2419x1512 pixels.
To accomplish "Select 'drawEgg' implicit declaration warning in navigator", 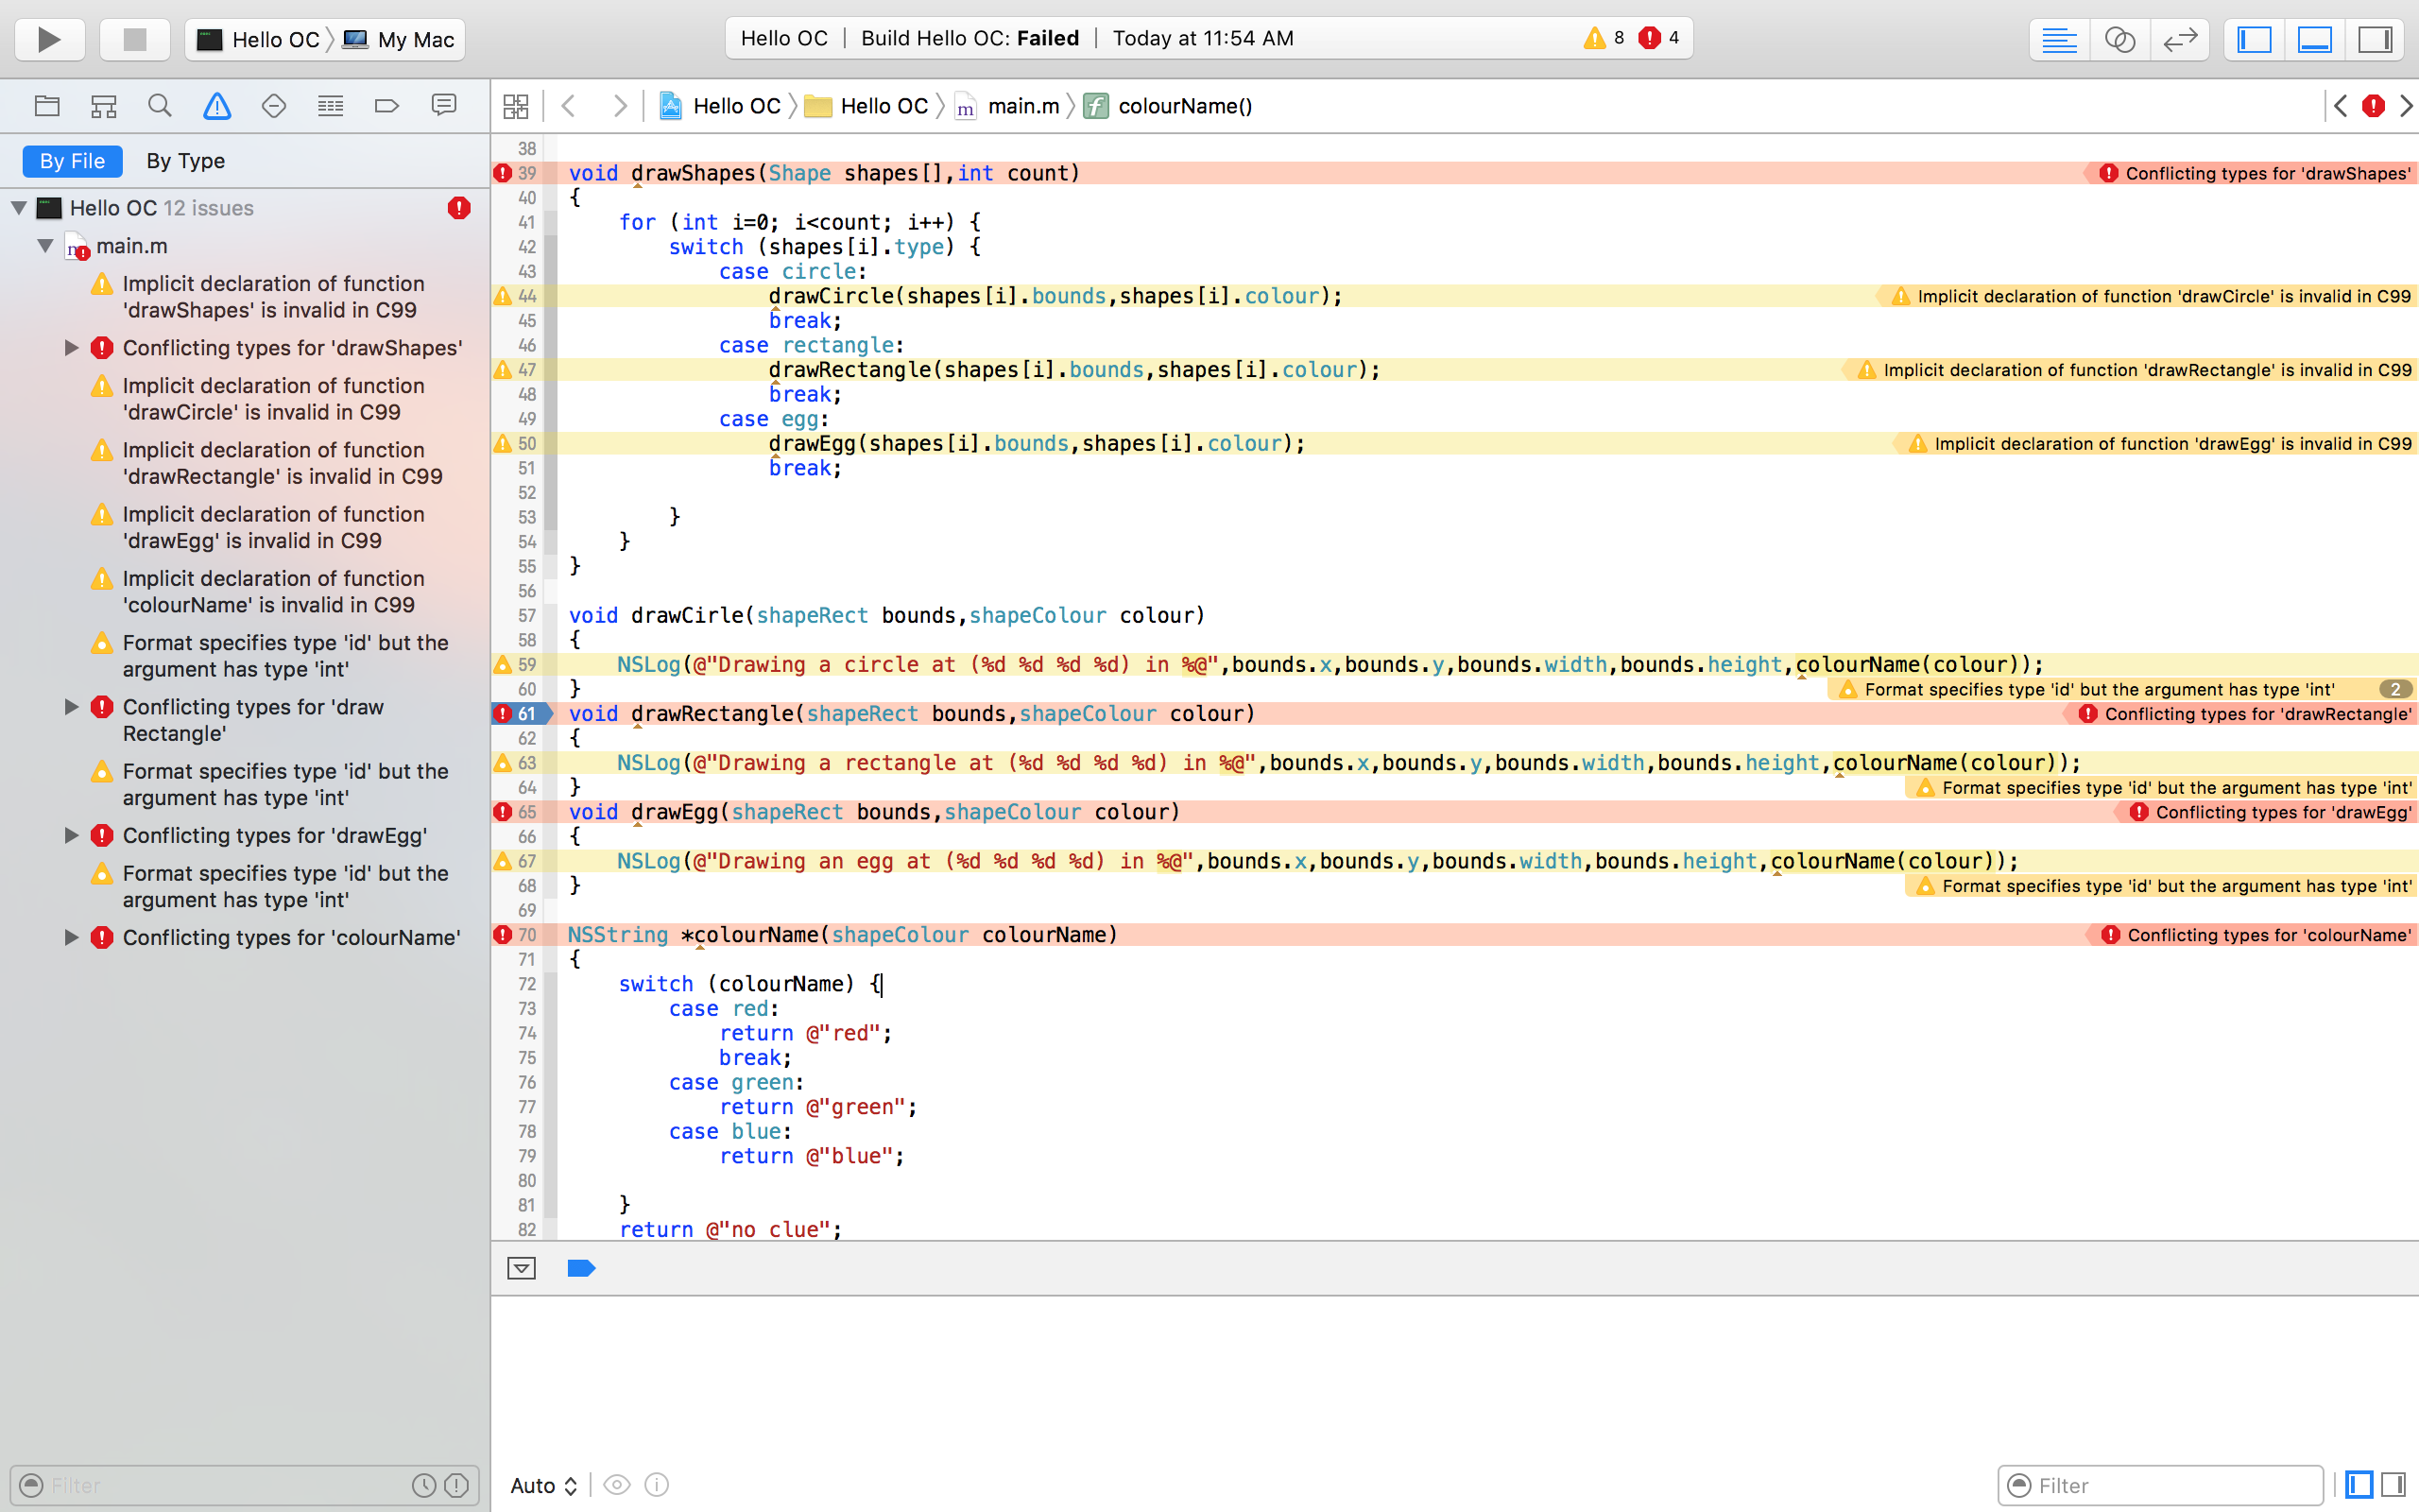I will (273, 527).
